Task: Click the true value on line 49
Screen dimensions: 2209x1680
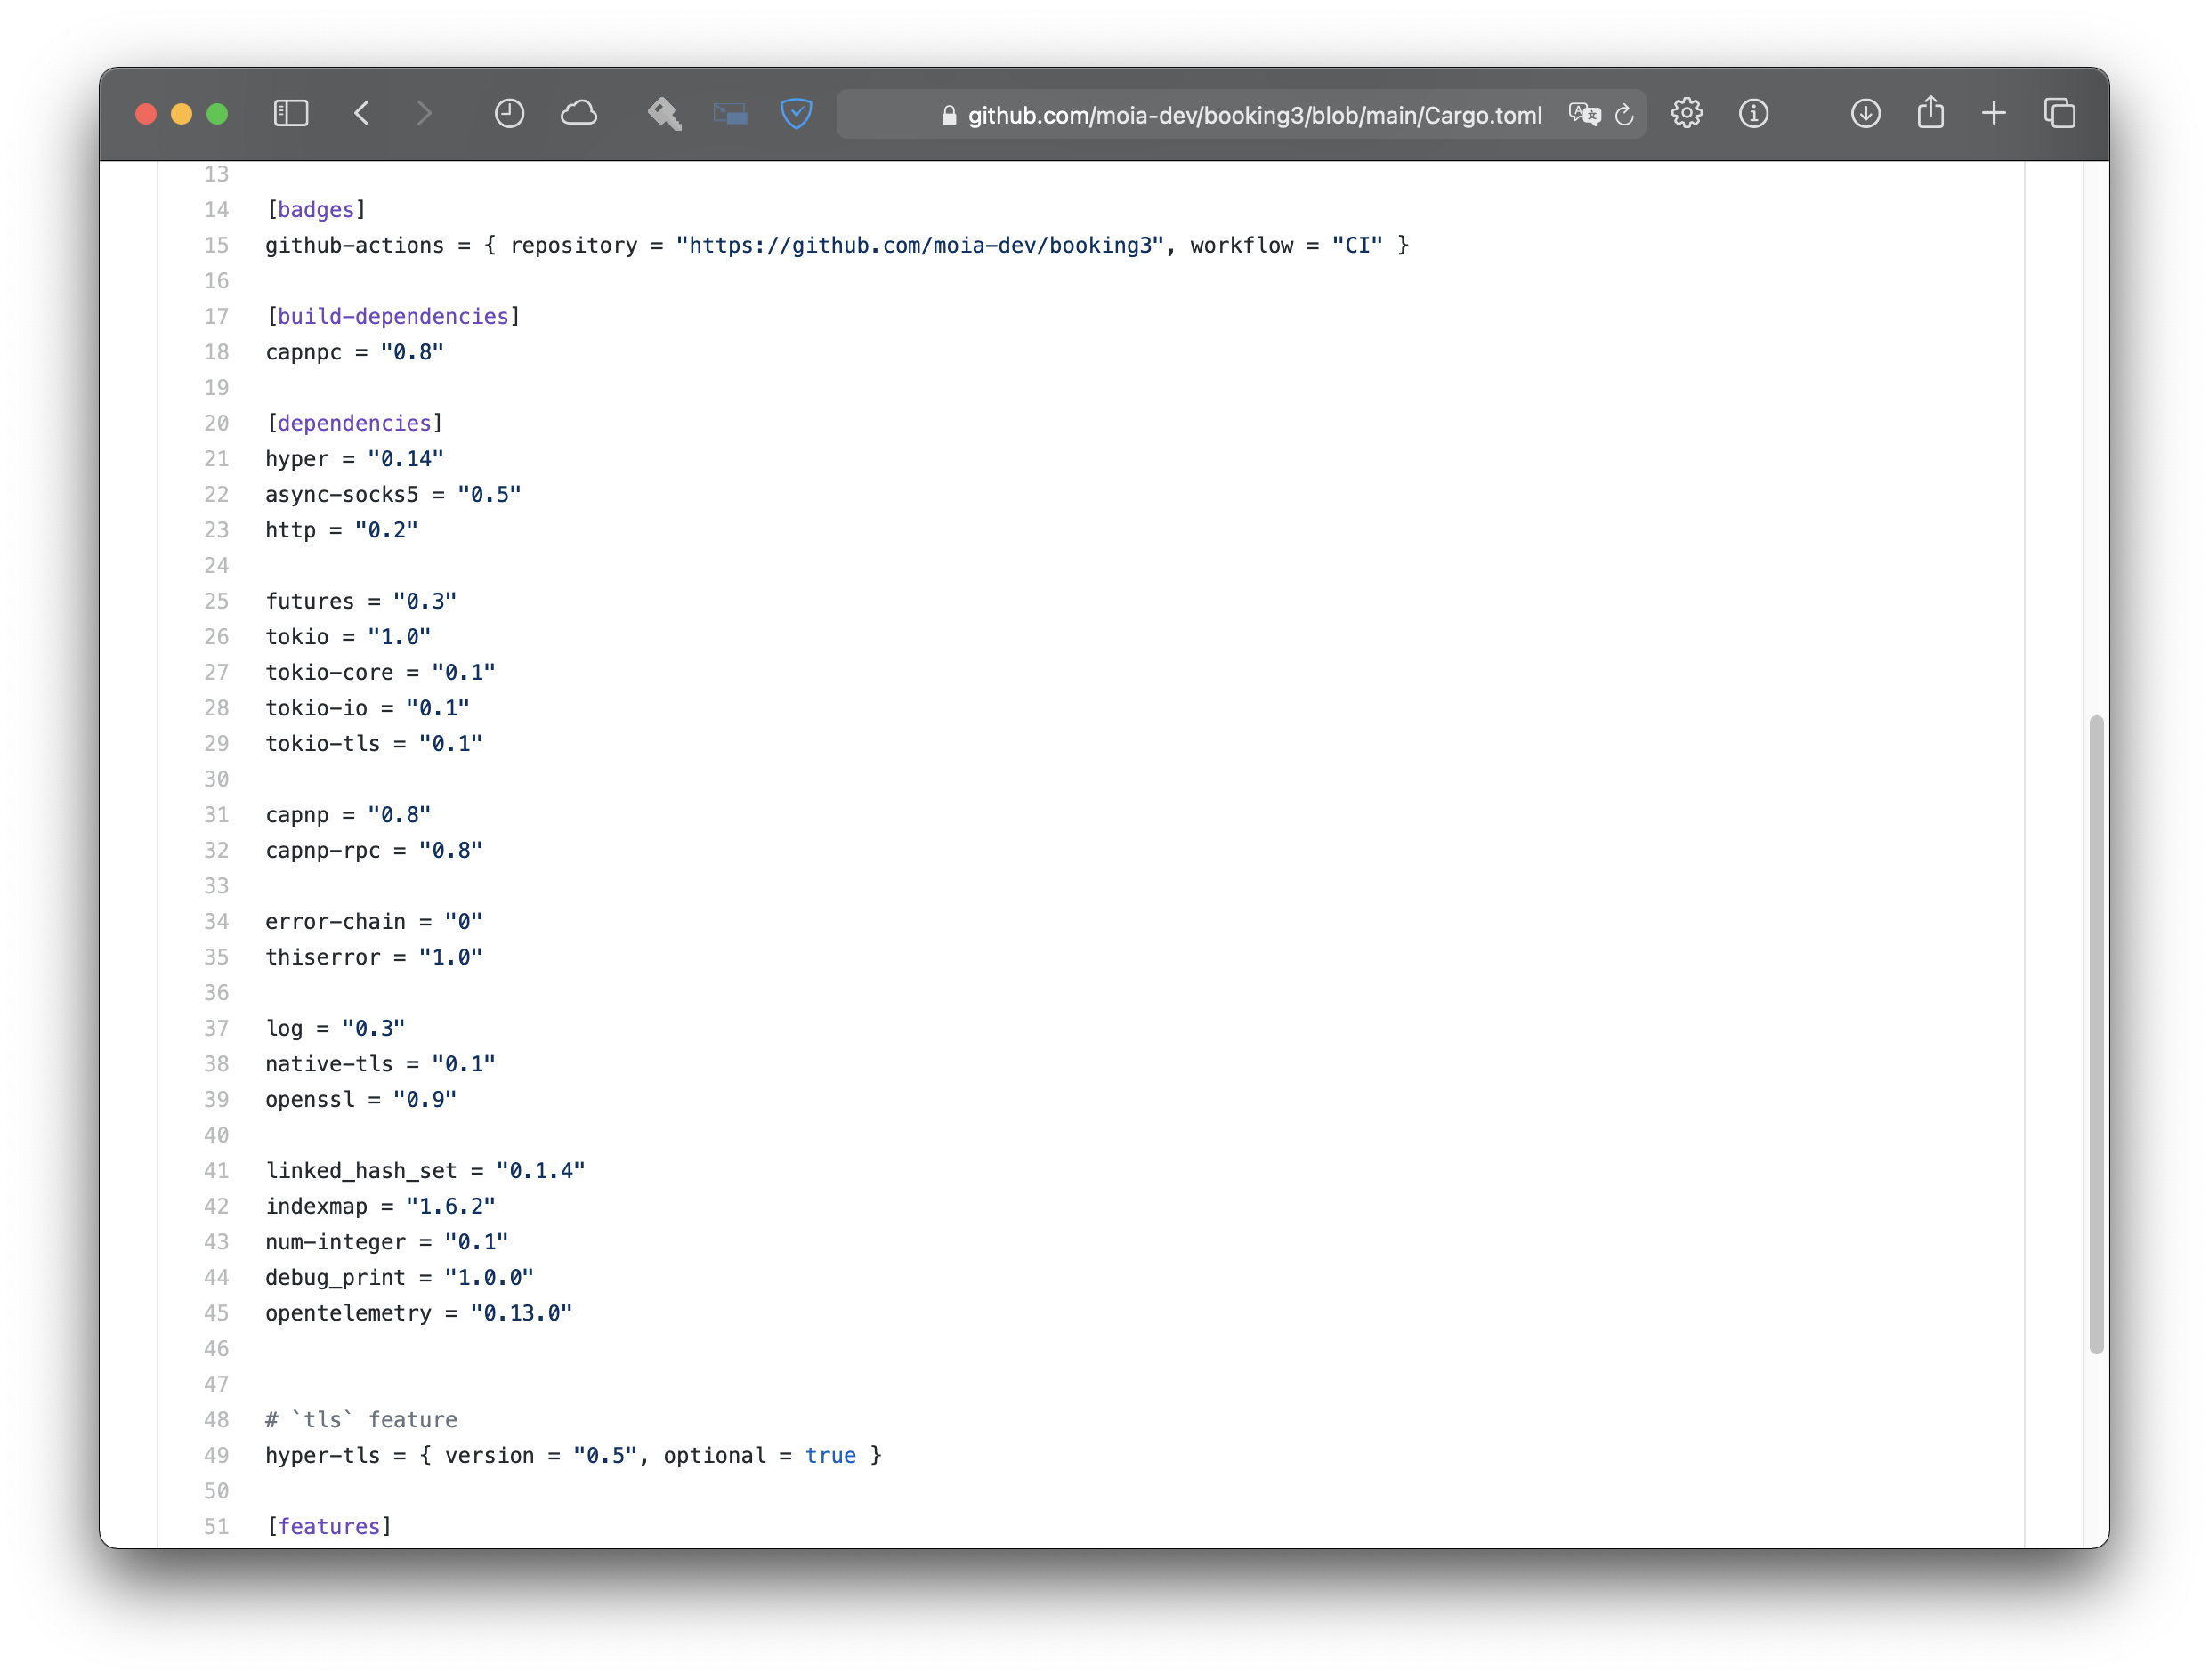Action: pyautogui.click(x=830, y=1455)
